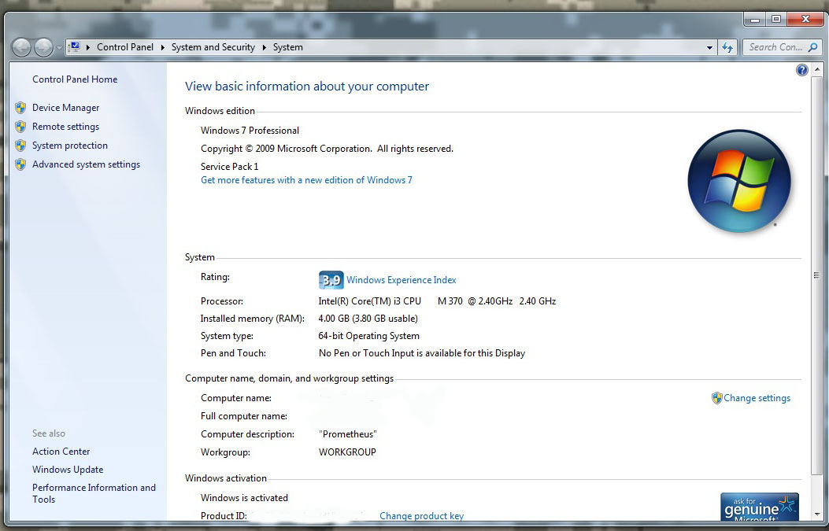
Task: Click Change product key link
Action: pyautogui.click(x=421, y=516)
